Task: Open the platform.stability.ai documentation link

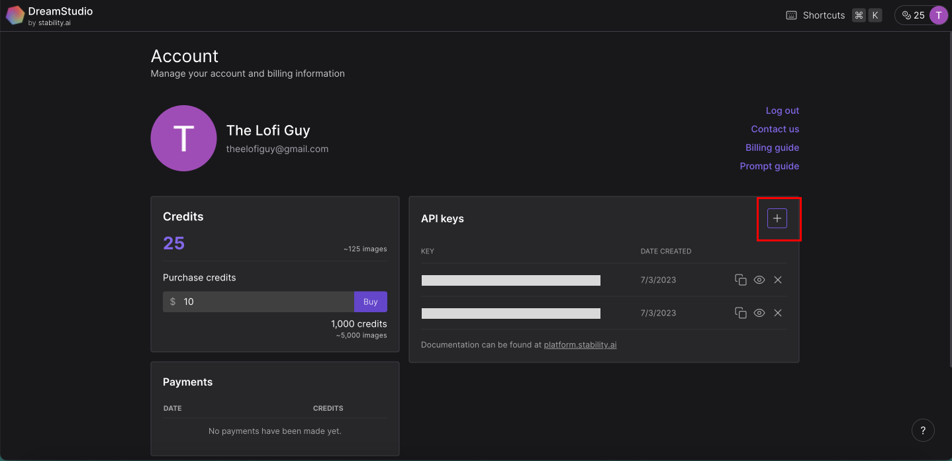Action: (x=580, y=345)
